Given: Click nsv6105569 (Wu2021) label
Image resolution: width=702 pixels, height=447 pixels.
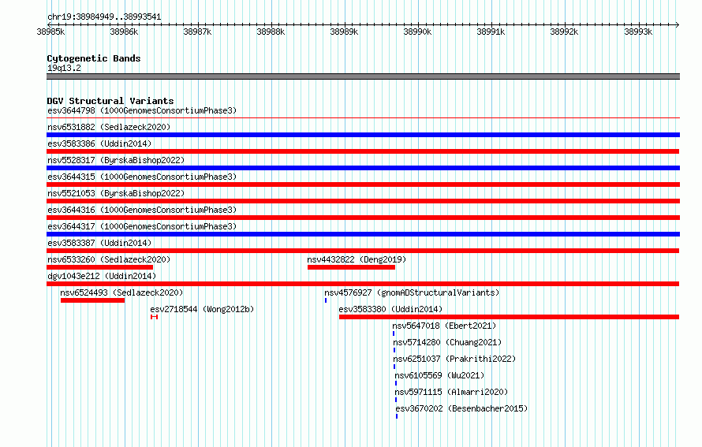Looking at the screenshot, I should click(439, 375).
